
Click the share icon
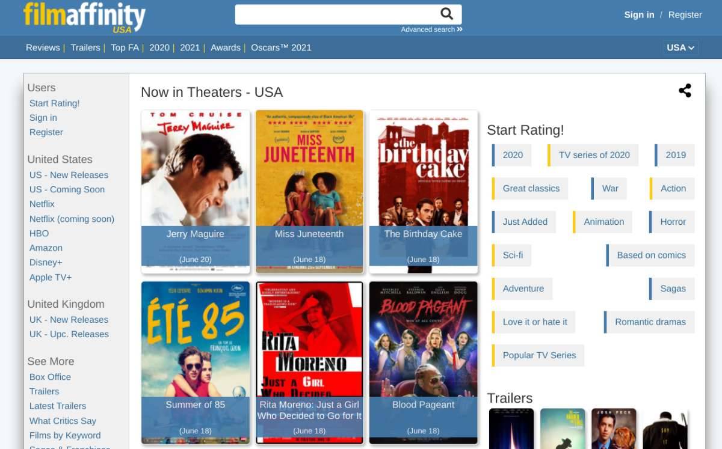pyautogui.click(x=685, y=91)
